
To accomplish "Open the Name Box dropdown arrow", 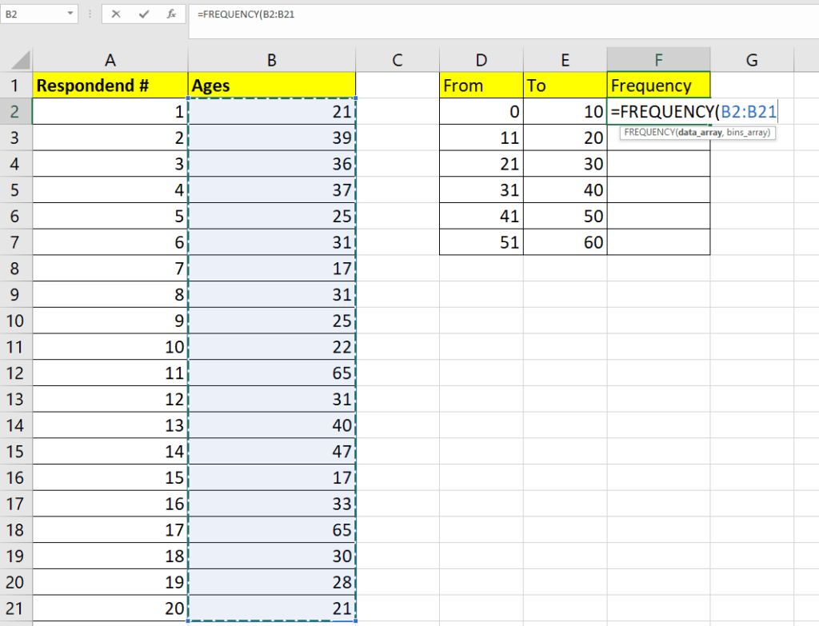I will point(70,14).
